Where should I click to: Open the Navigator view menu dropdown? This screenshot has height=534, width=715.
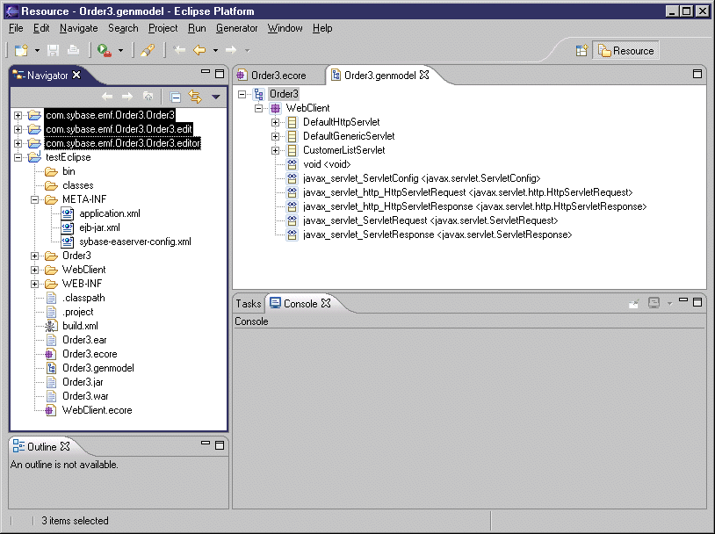pyautogui.click(x=216, y=97)
